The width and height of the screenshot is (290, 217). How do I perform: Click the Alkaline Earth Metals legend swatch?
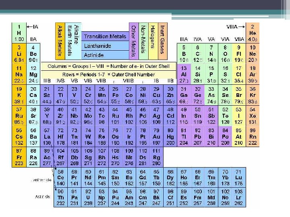click(73, 41)
